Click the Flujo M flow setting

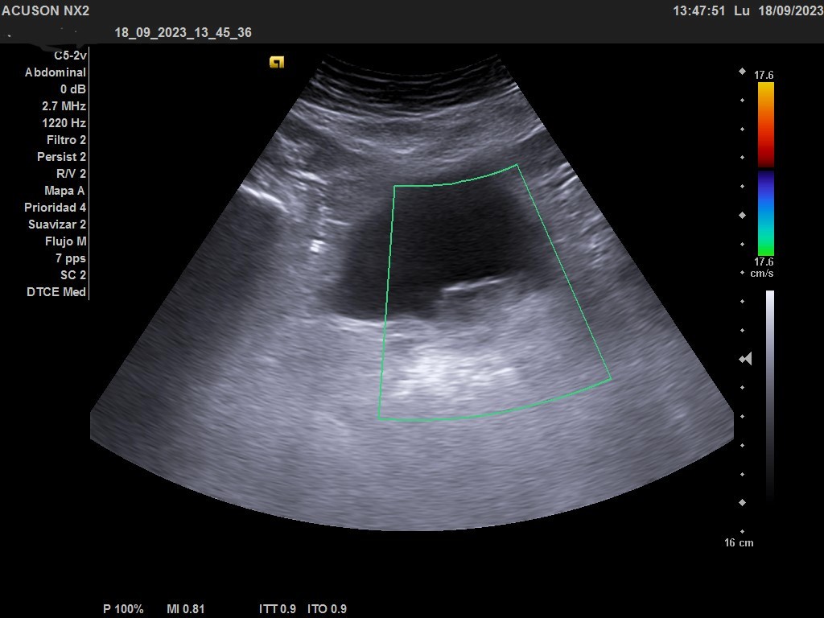(x=65, y=241)
